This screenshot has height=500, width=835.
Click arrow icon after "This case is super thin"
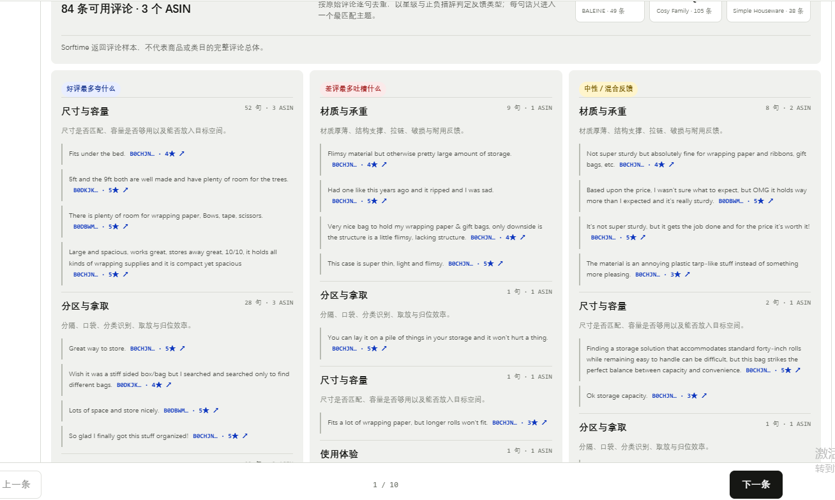pos(500,264)
